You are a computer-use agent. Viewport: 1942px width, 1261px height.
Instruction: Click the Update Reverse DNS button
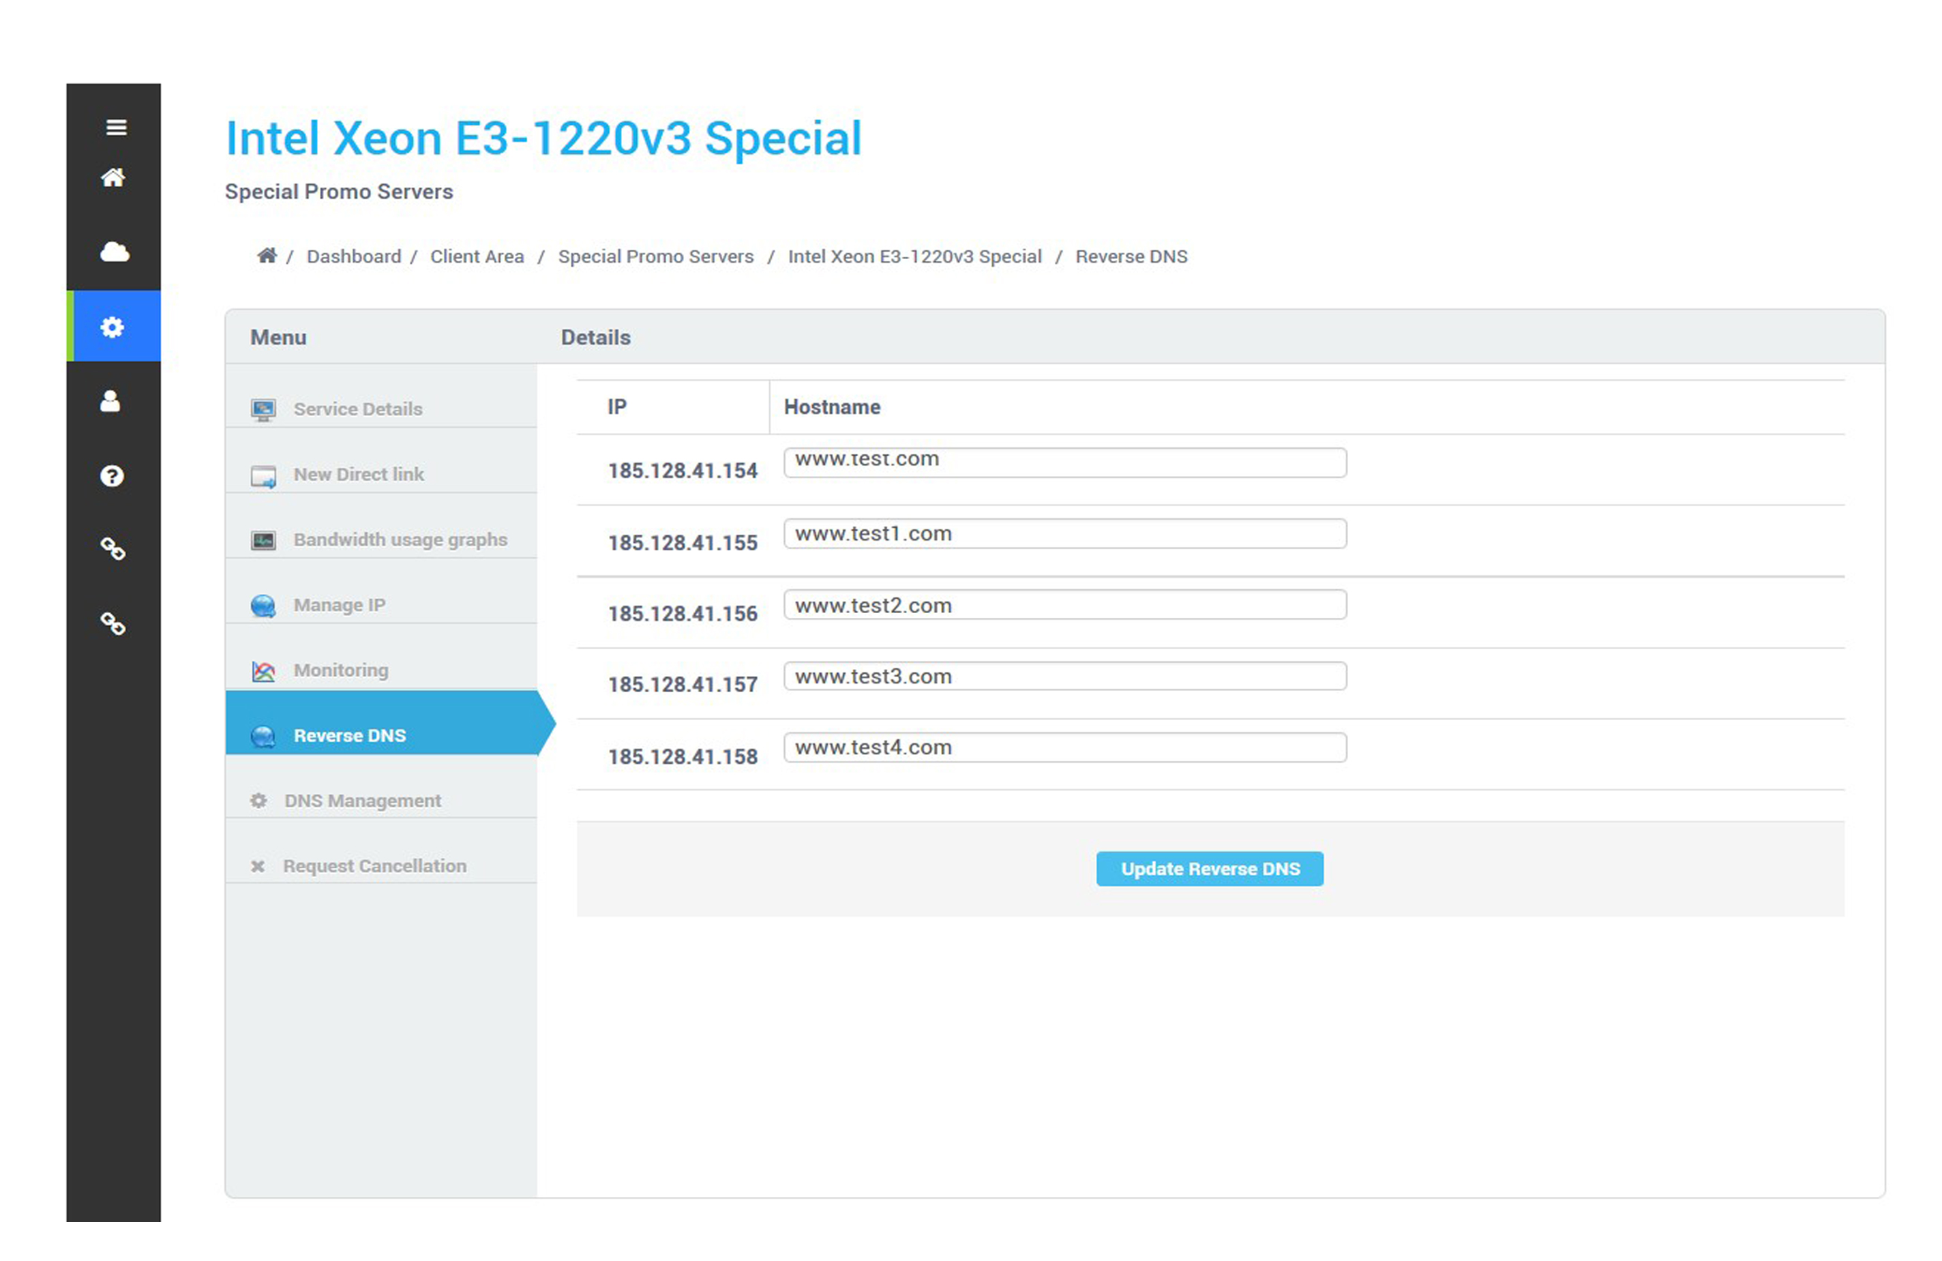(1210, 868)
